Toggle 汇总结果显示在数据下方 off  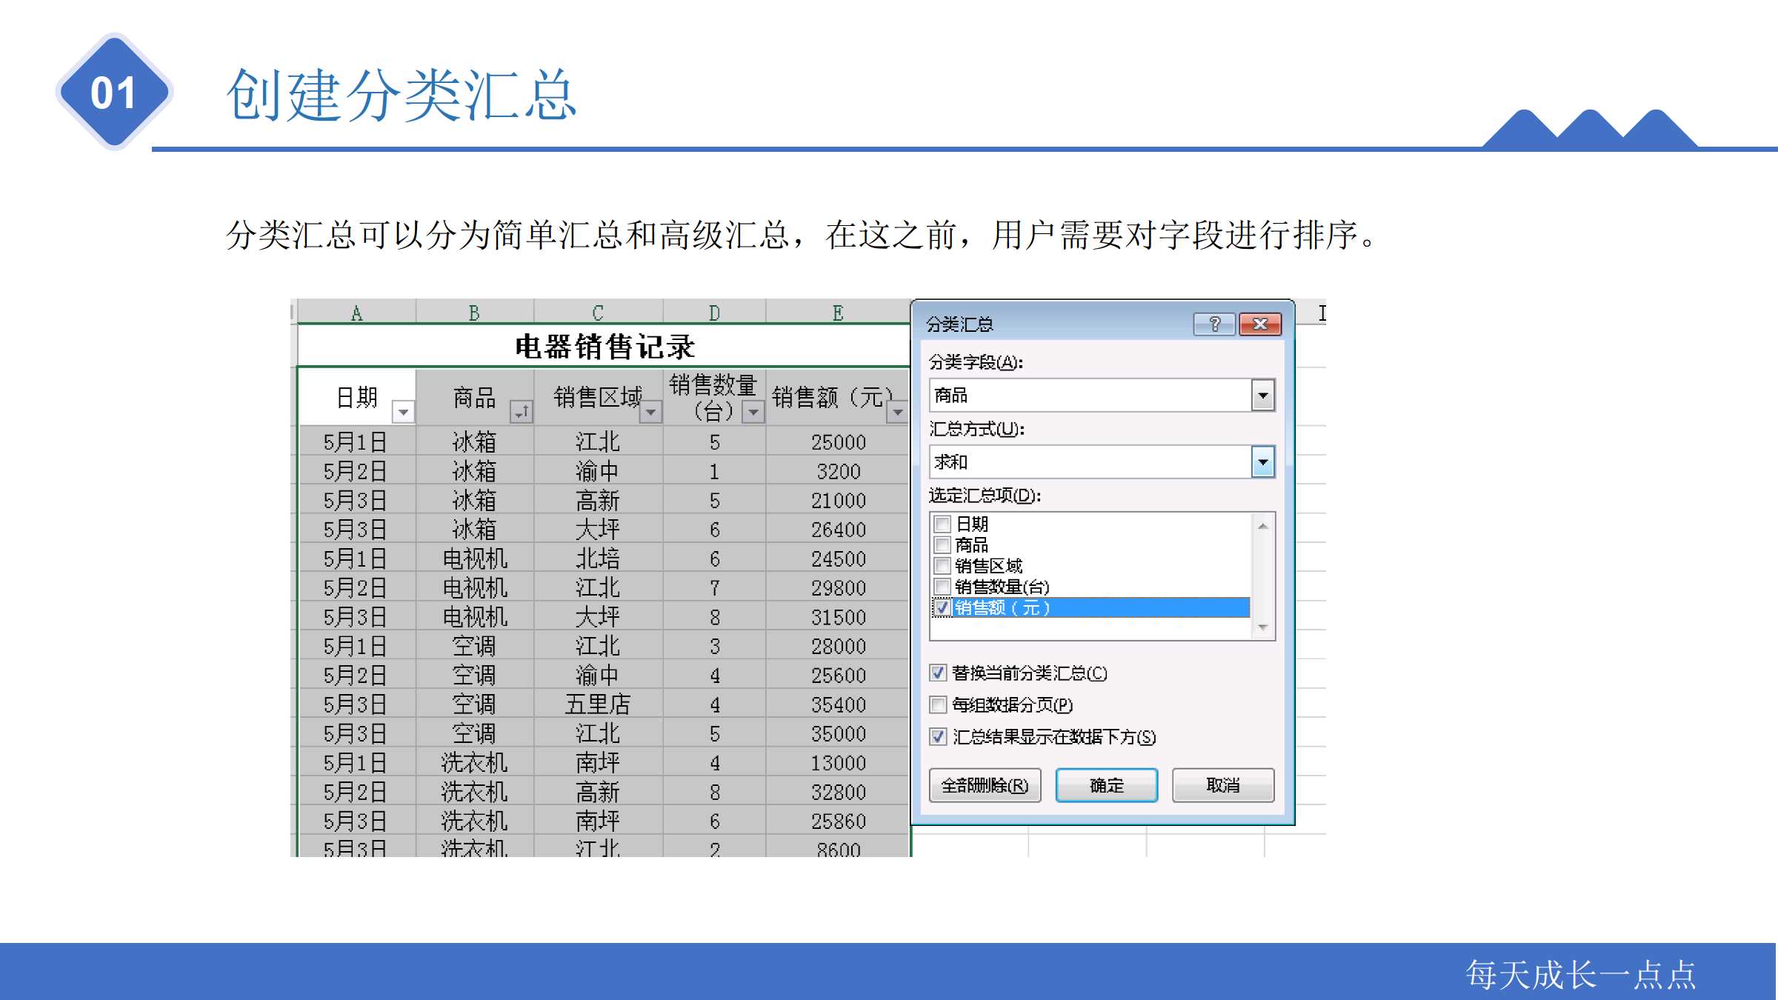[x=938, y=738]
